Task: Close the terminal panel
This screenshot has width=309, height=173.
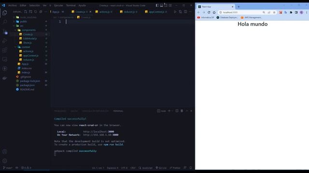Action: click(x=191, y=111)
